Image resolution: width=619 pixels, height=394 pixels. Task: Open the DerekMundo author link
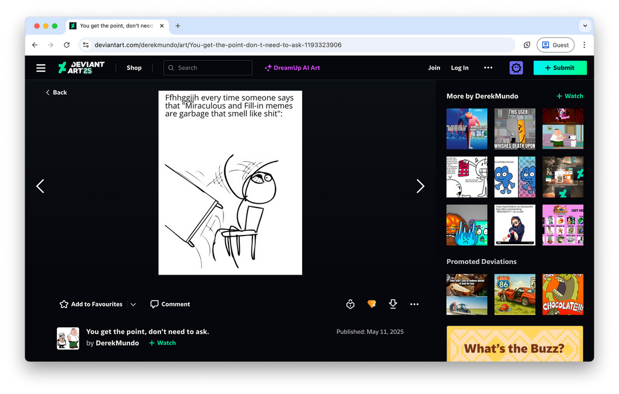click(117, 343)
